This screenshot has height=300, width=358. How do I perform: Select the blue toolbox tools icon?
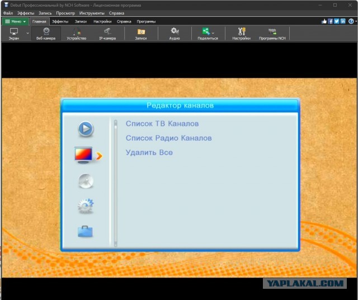tap(85, 232)
